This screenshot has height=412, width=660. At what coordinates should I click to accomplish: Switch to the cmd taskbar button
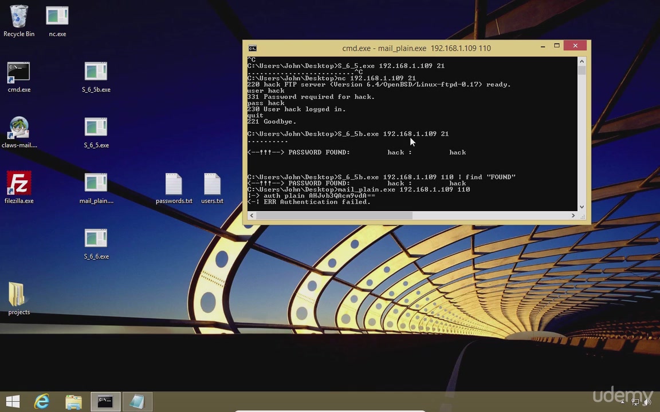(x=105, y=402)
